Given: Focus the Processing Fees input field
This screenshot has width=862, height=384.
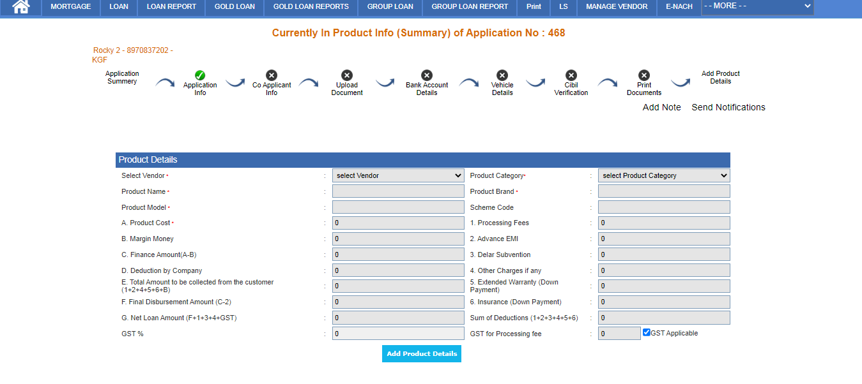Looking at the screenshot, I should click(x=664, y=223).
